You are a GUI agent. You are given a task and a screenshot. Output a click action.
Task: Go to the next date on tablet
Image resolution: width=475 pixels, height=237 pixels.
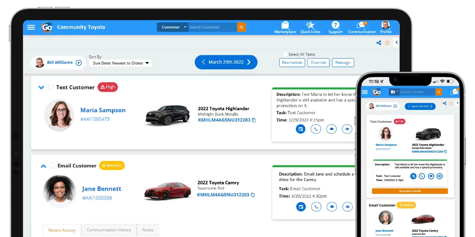[x=249, y=62]
